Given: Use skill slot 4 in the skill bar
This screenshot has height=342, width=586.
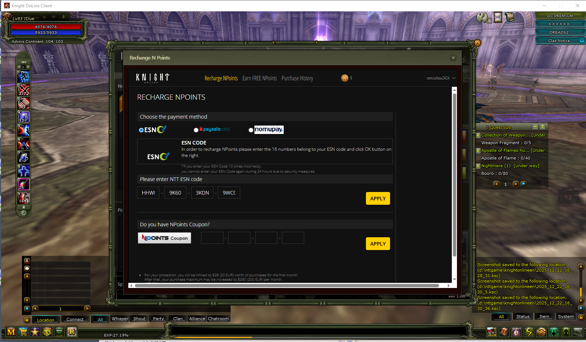Looking at the screenshot, I should (x=24, y=117).
